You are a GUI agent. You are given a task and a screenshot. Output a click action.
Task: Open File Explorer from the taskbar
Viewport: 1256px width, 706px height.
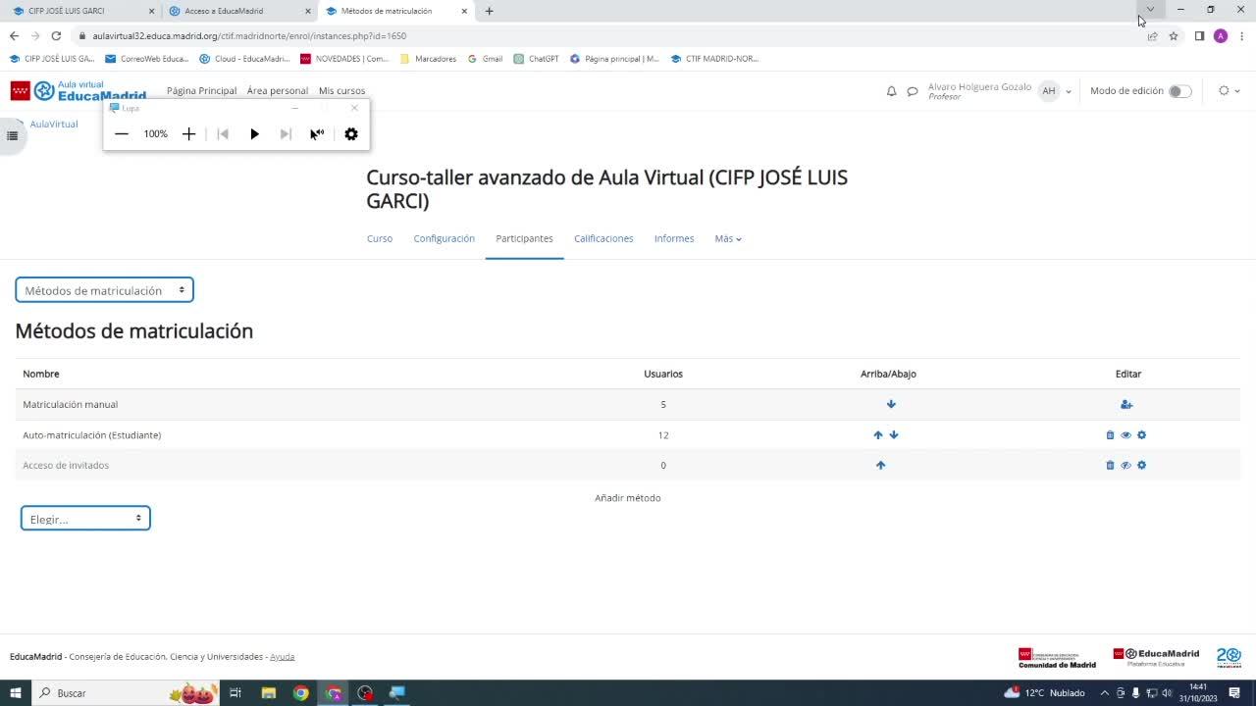coord(269,693)
